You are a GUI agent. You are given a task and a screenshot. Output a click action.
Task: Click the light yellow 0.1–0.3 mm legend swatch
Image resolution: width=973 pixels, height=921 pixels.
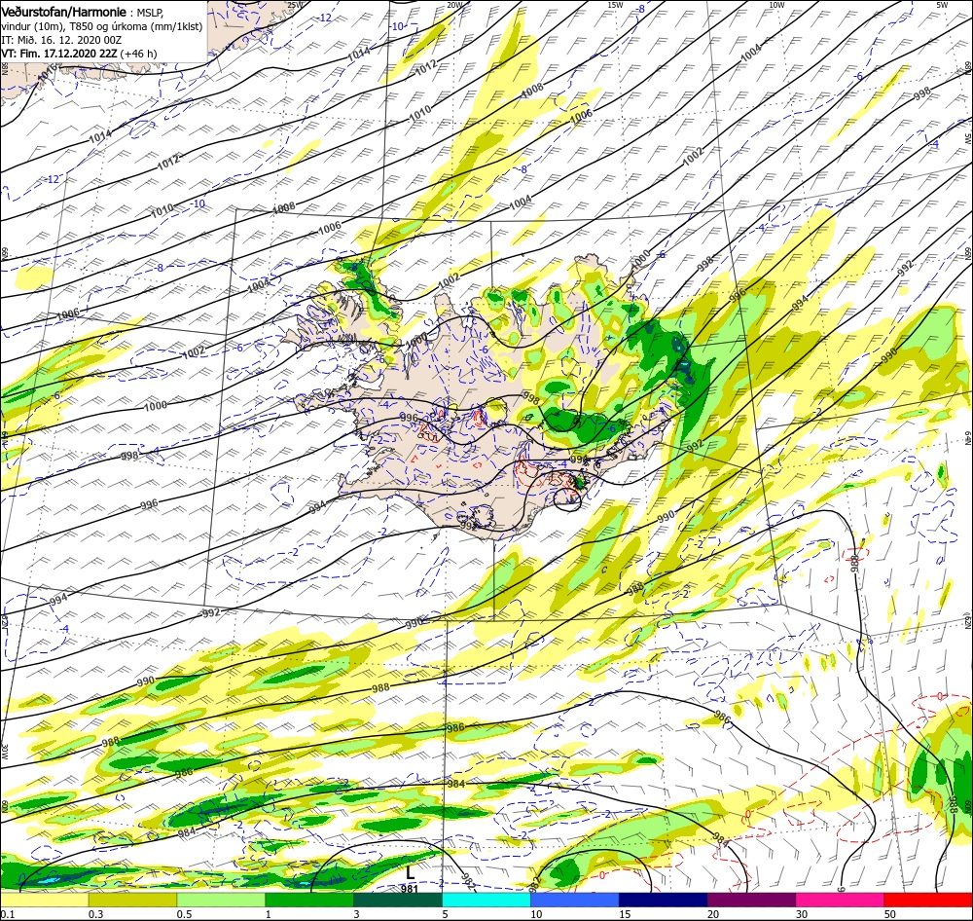(x=44, y=900)
